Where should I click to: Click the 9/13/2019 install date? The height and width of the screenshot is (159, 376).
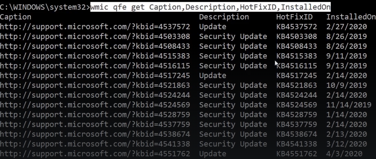point(346,66)
